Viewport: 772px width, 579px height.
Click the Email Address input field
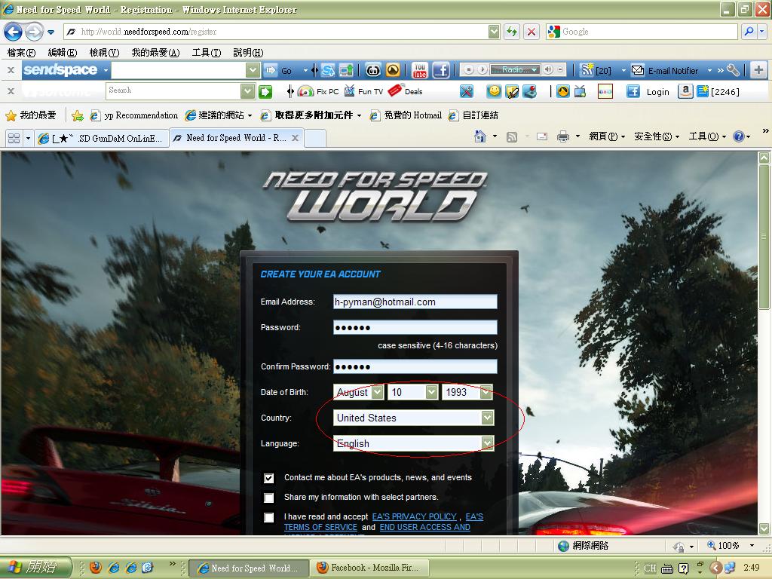pos(415,302)
